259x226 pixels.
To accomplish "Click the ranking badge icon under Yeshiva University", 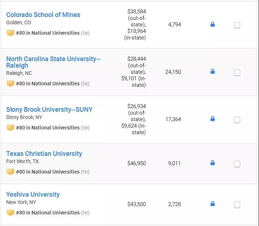I will (10, 213).
